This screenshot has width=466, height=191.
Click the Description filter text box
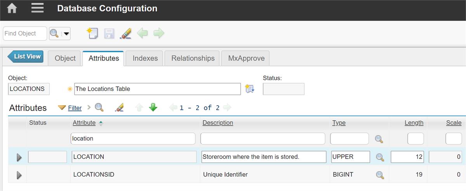tap(263, 138)
